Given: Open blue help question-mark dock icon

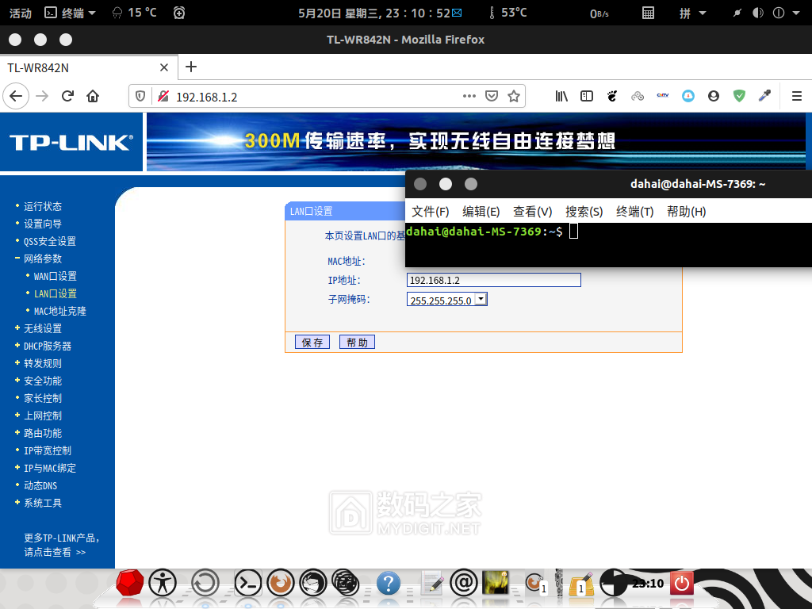Looking at the screenshot, I should [x=389, y=583].
